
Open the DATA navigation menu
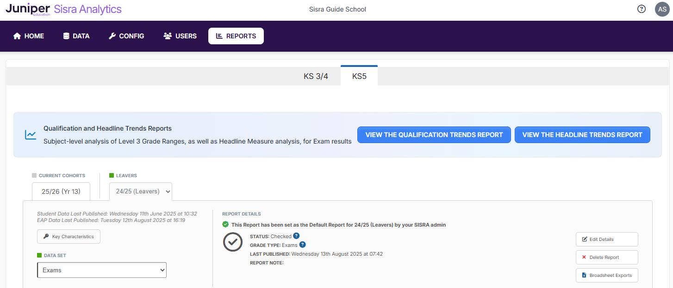tap(76, 36)
